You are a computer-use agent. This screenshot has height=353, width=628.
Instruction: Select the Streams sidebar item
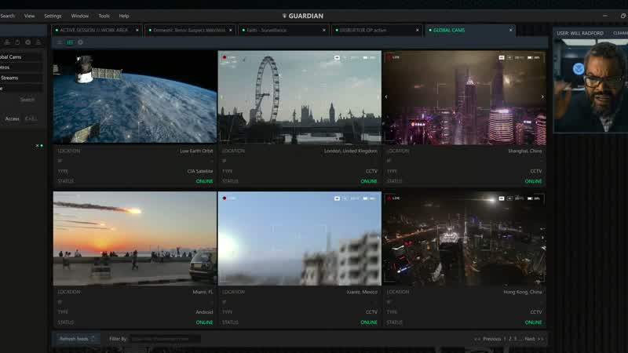click(x=21, y=78)
